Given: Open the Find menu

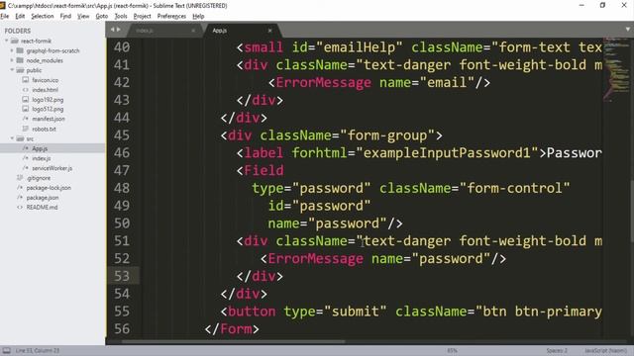Looking at the screenshot, I should point(65,16).
